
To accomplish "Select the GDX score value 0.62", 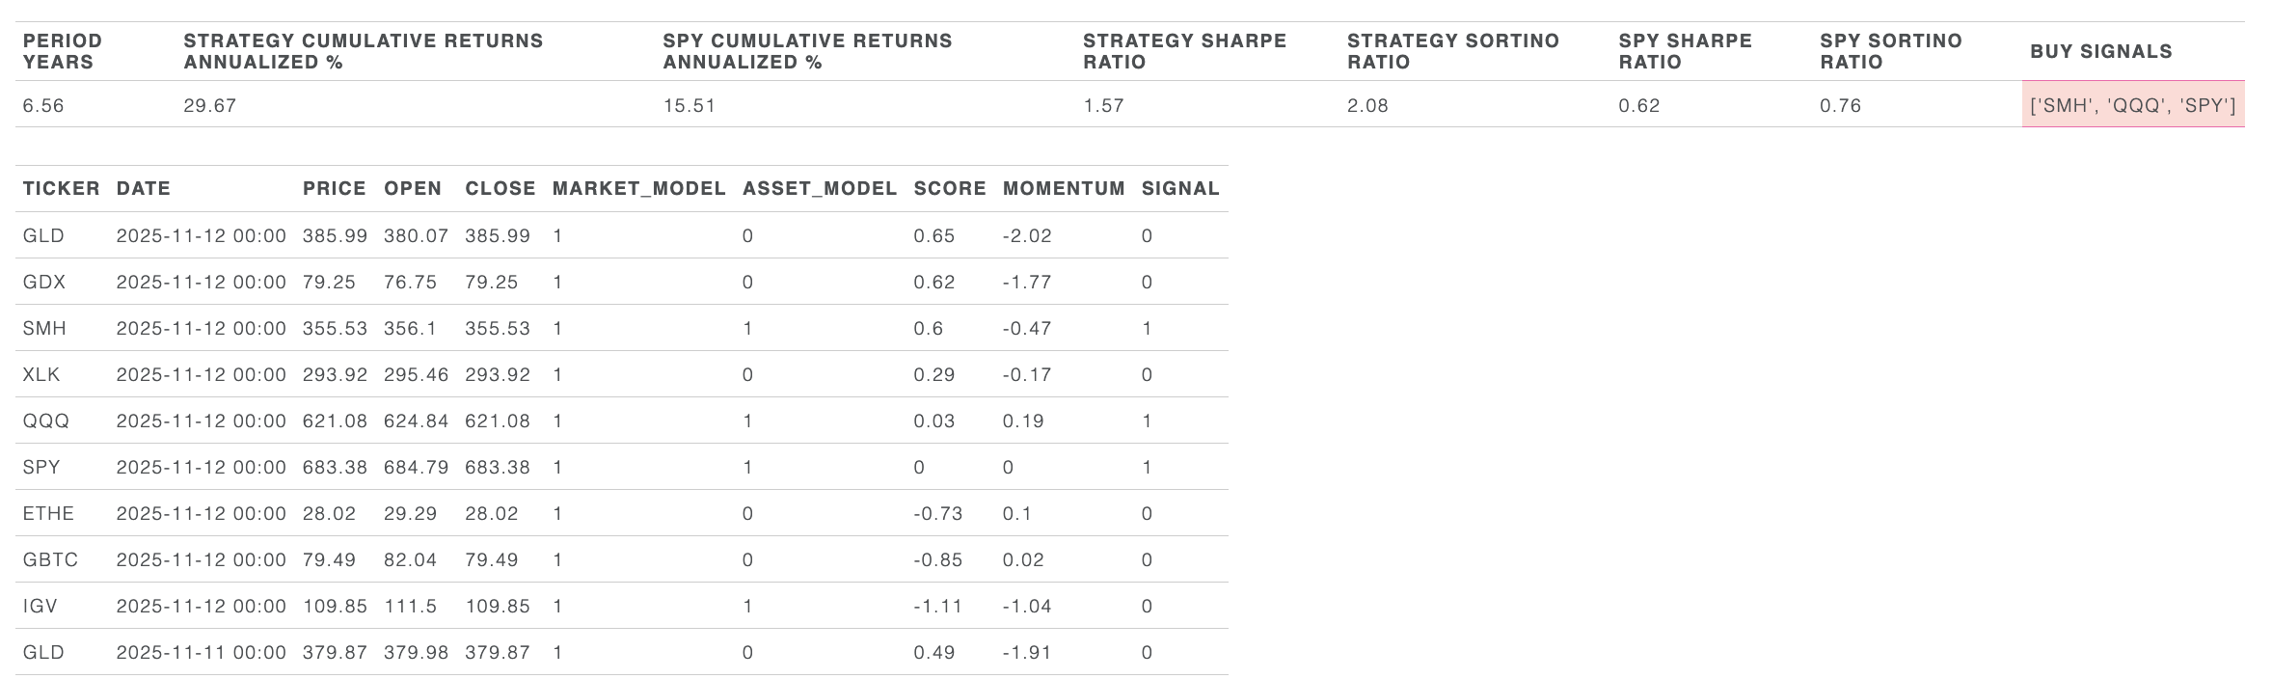I will pyautogui.click(x=933, y=282).
